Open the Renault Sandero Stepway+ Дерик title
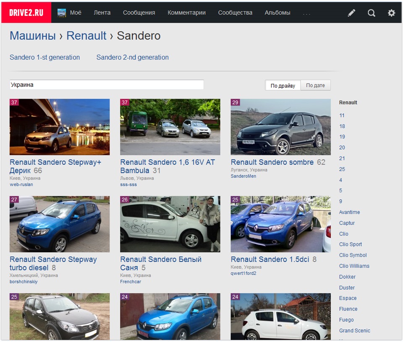The width and height of the screenshot is (403, 342). pyautogui.click(x=55, y=166)
